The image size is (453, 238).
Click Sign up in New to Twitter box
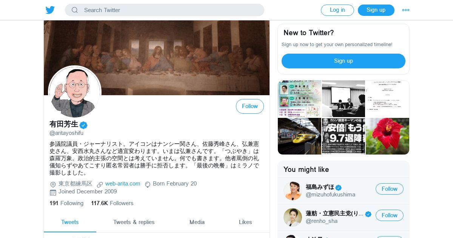pos(344,61)
